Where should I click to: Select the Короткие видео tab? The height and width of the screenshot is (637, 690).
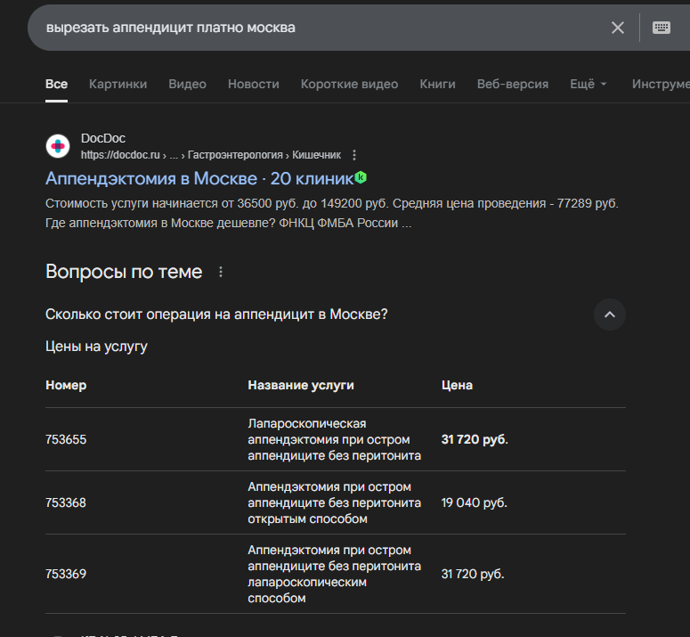click(349, 84)
